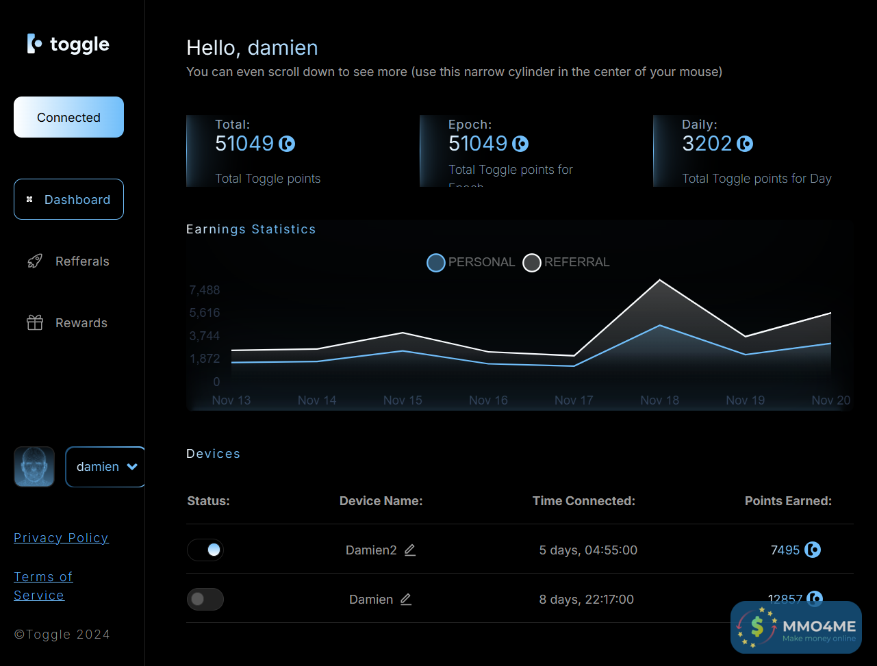Open the damien account dropdown
The width and height of the screenshot is (877, 666).
coord(105,467)
